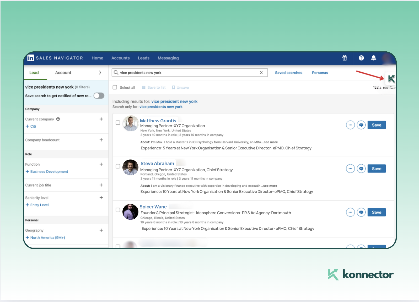This screenshot has height=302, width=419.
Task: Select Spicer Wane result checkbox
Action: click(118, 210)
